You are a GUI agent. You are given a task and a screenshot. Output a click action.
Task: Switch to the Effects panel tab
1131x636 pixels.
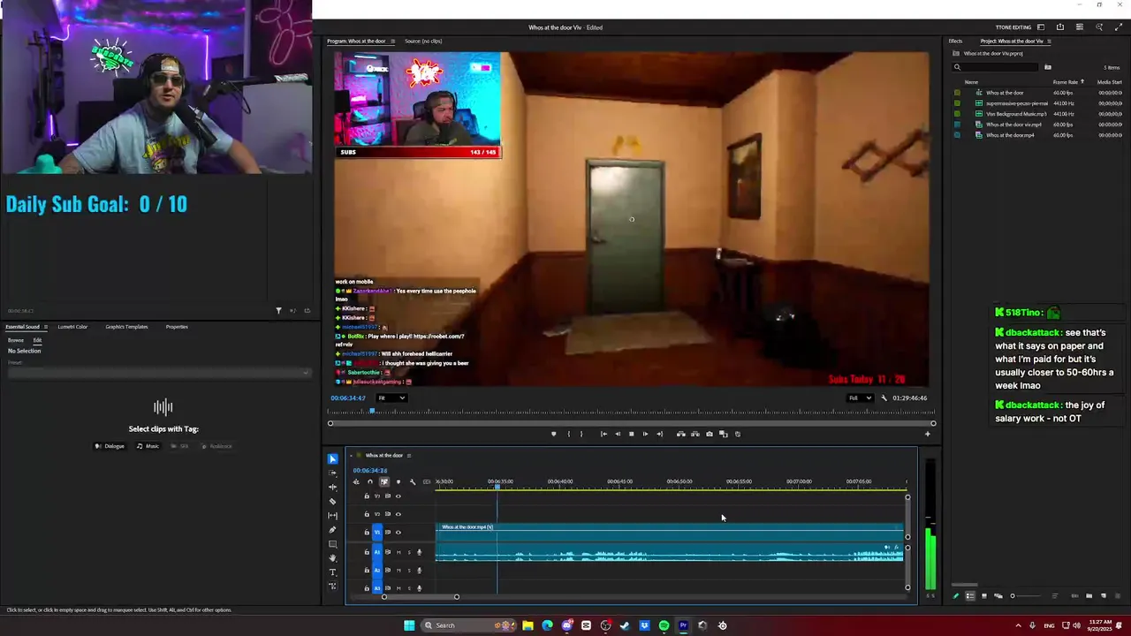coord(955,42)
